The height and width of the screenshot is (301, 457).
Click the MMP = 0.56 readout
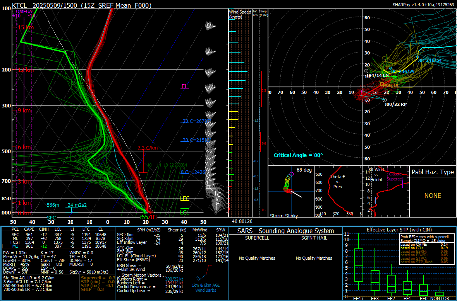[52, 272]
